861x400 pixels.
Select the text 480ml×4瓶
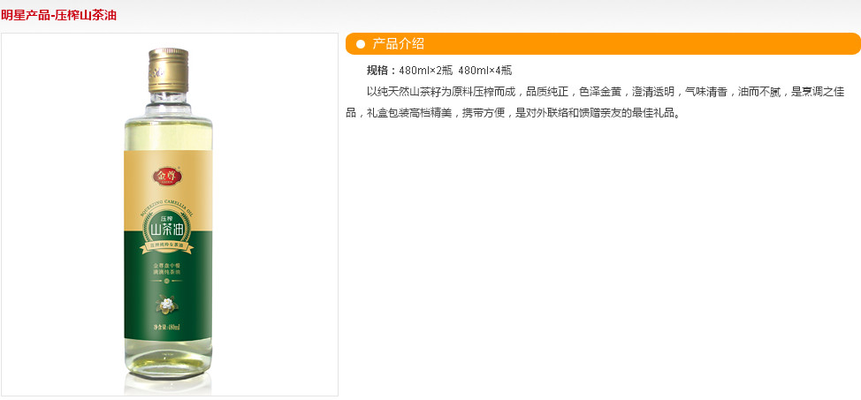pyautogui.click(x=484, y=71)
